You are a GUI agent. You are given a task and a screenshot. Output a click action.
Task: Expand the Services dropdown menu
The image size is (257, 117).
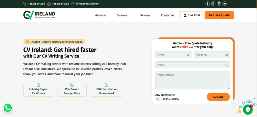point(123,15)
